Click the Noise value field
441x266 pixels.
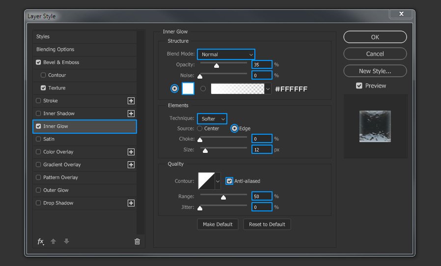pyautogui.click(x=262, y=75)
